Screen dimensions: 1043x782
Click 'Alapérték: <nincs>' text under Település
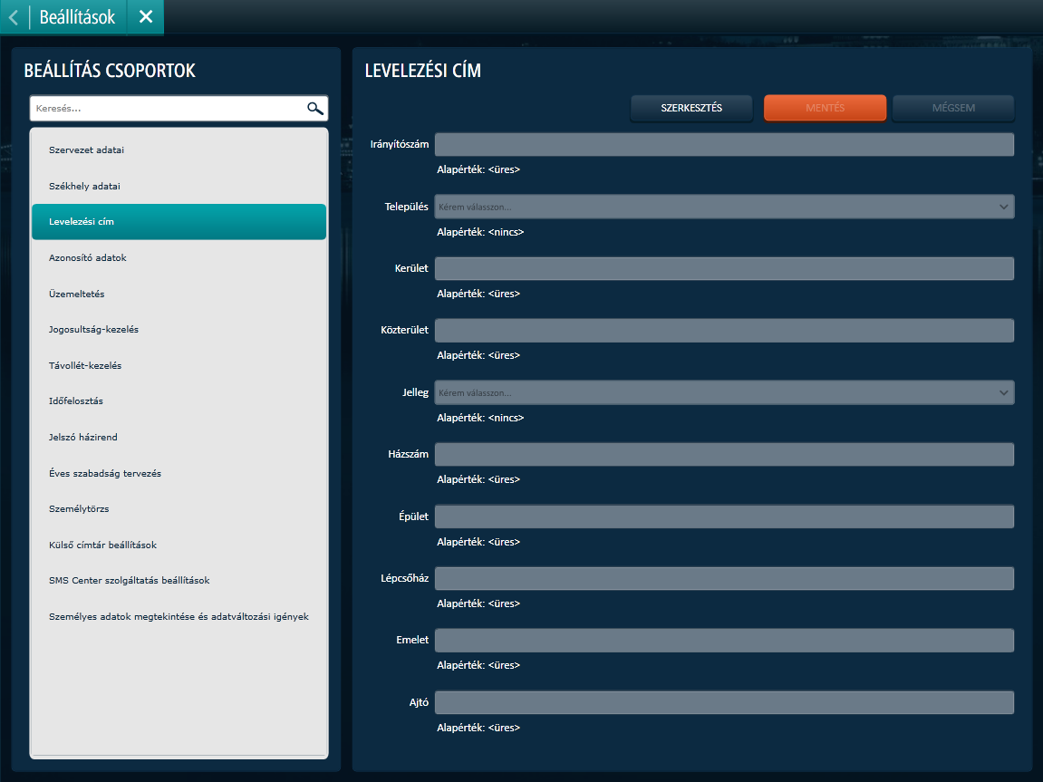pos(480,232)
